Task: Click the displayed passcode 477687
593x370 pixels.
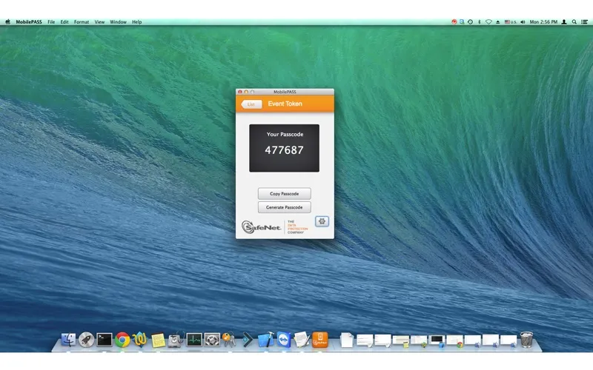Action: coord(284,150)
